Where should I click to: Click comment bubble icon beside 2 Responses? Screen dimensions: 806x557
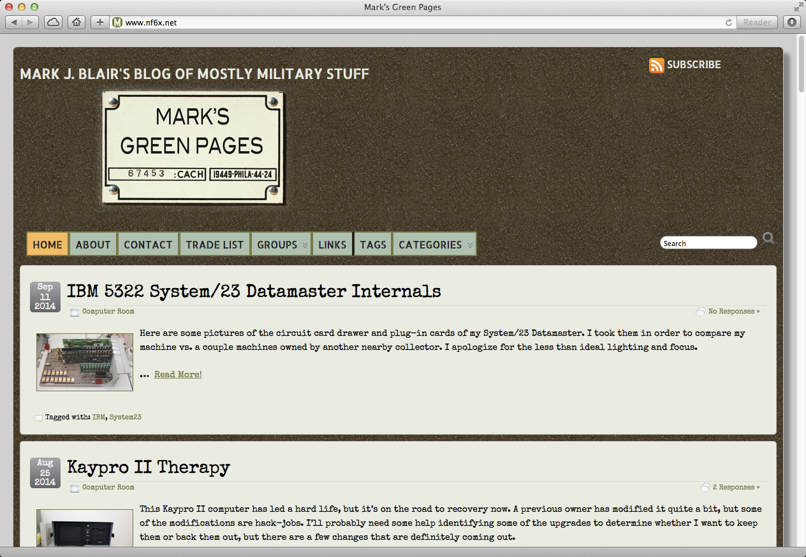coord(705,488)
